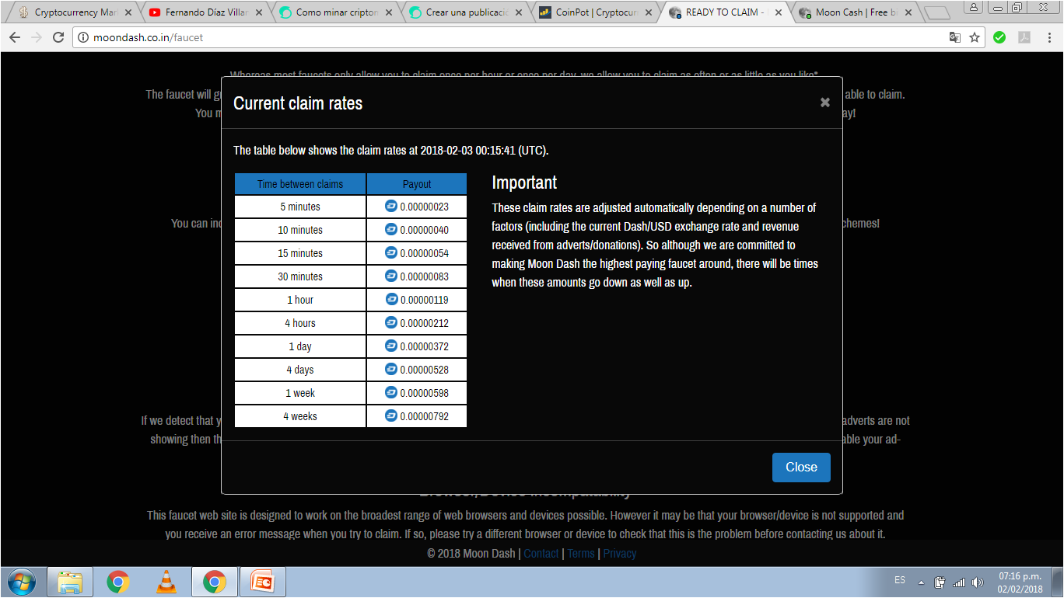Click the Dash icon next to 0.00000119

pos(391,299)
